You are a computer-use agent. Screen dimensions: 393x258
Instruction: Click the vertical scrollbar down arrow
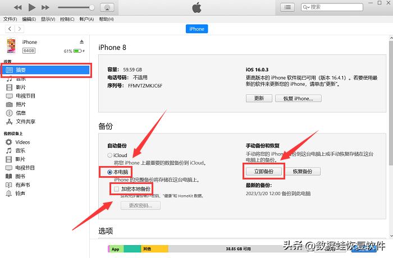391,236
